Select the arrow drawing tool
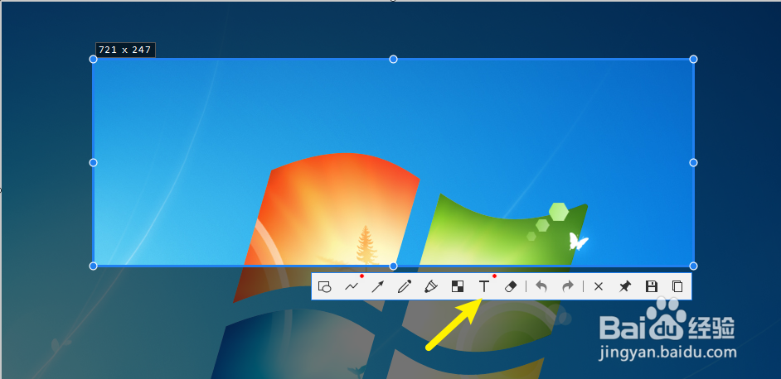781x379 pixels. click(378, 286)
